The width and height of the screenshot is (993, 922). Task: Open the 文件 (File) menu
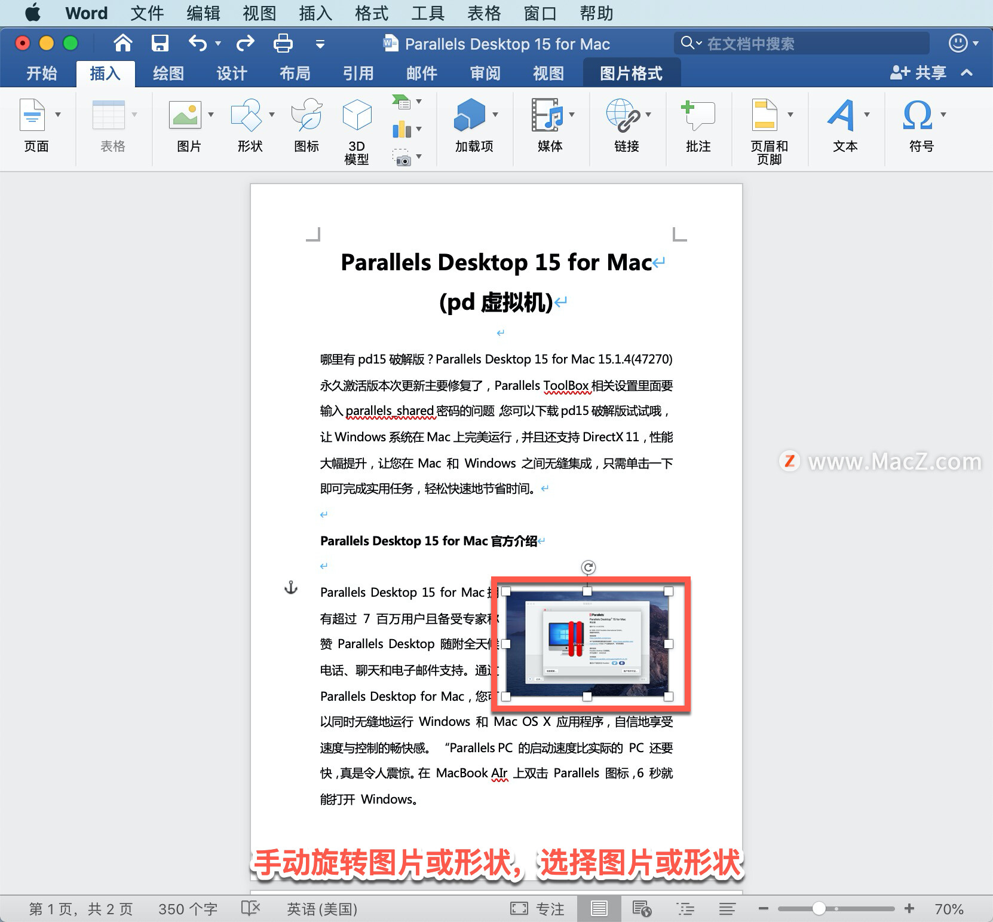coord(147,13)
